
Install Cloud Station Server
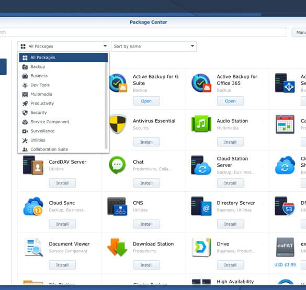[230, 183]
